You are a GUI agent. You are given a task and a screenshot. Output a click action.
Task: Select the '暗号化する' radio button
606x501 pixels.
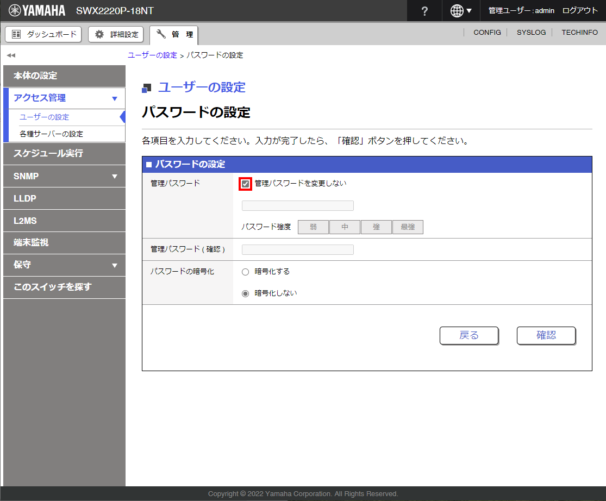click(x=245, y=272)
